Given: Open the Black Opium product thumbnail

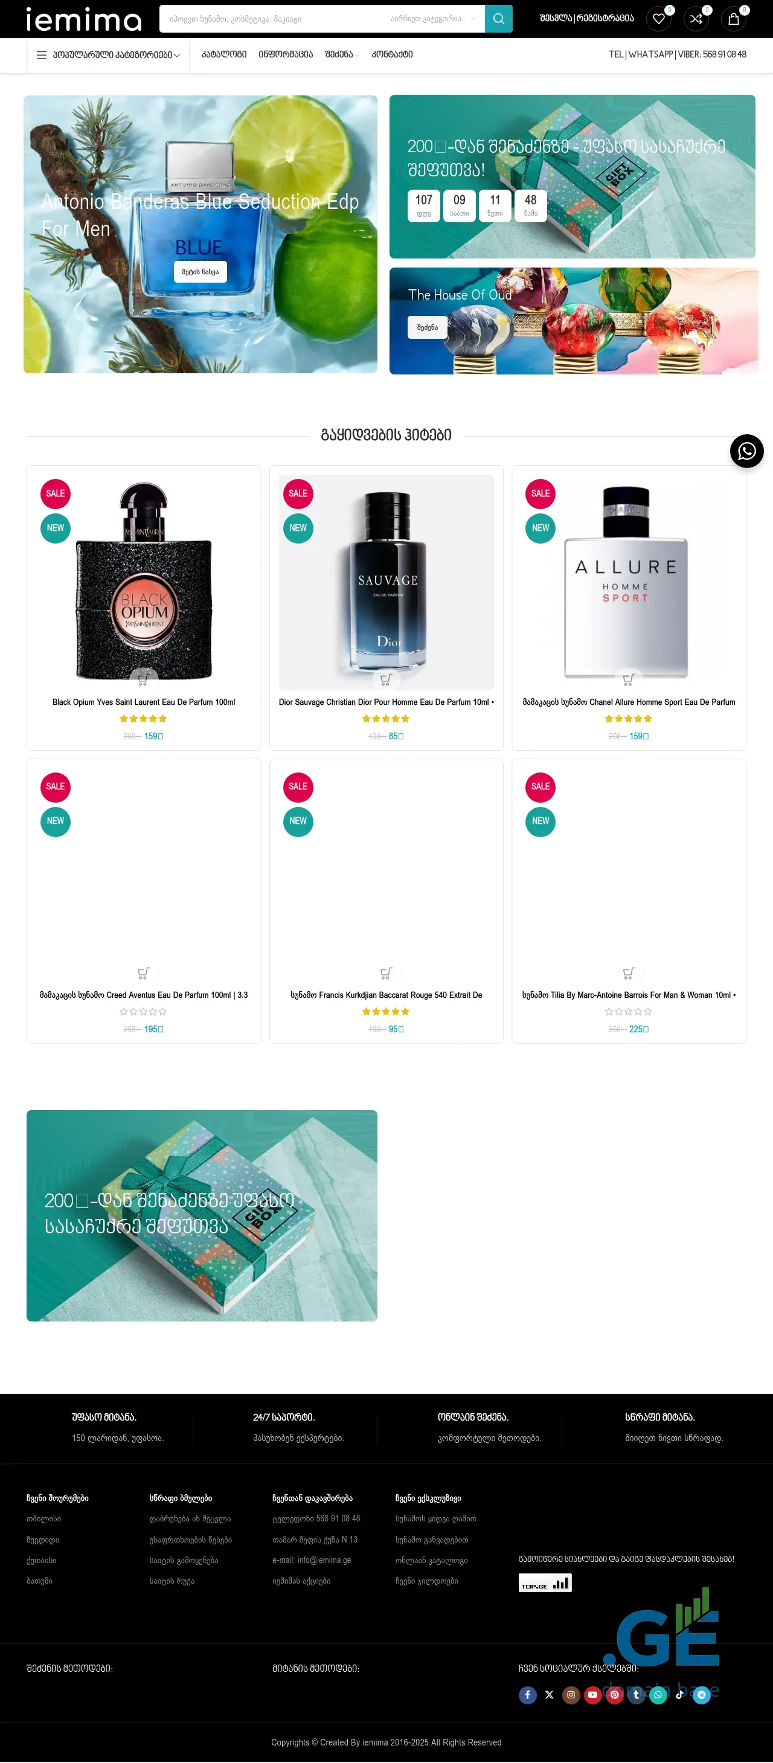Looking at the screenshot, I should tap(144, 582).
